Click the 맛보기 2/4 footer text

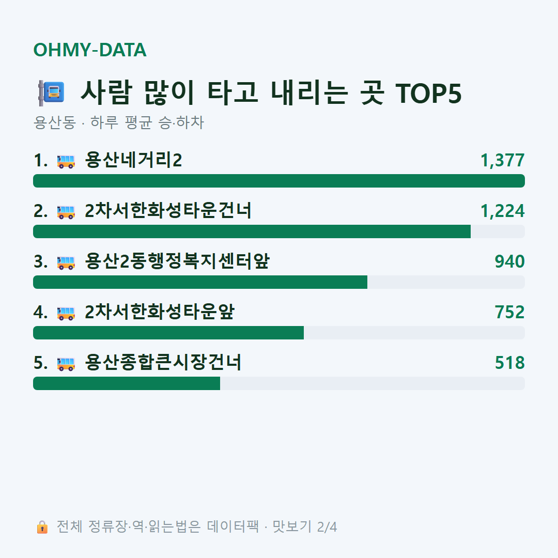click(x=305, y=526)
